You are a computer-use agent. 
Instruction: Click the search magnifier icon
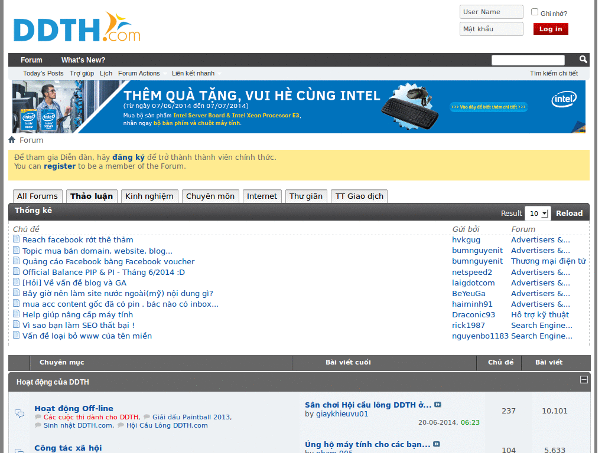[x=583, y=60]
